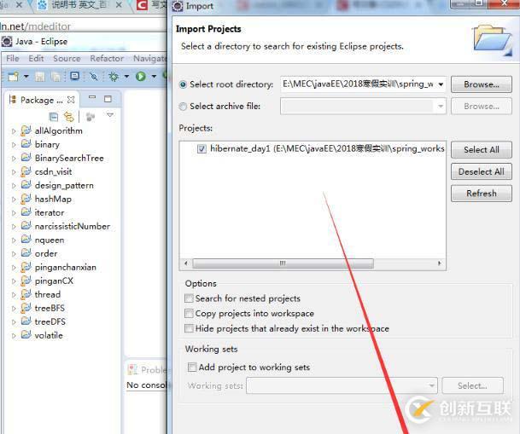Click the Select All button
The image size is (520, 434).
pos(482,149)
